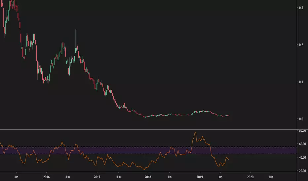Click the 0.0 price axis label

point(301,119)
